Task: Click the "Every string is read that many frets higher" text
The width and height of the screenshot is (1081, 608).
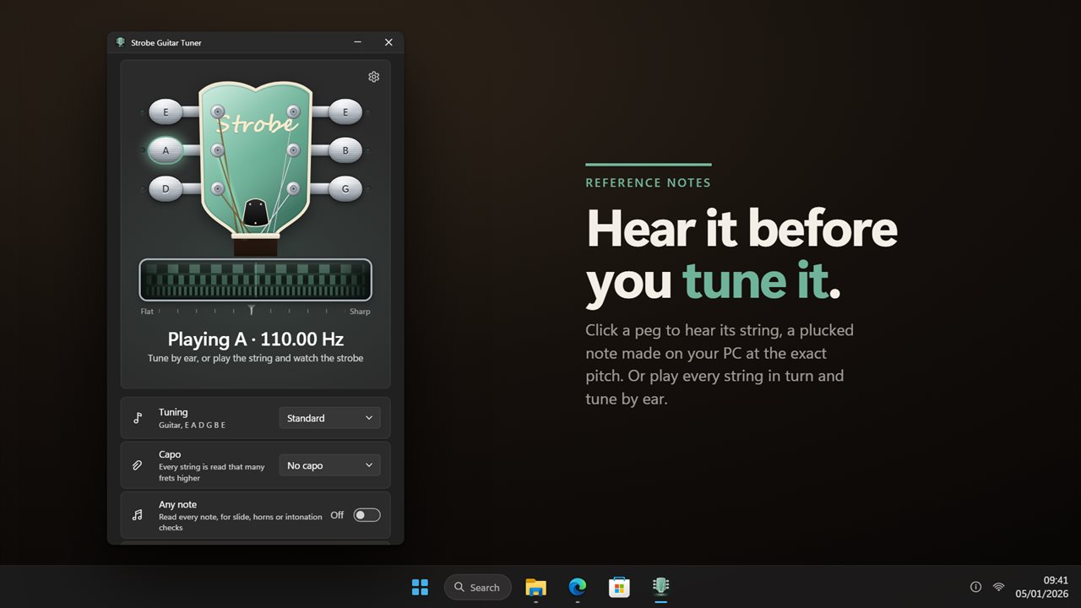Action: coord(212,472)
